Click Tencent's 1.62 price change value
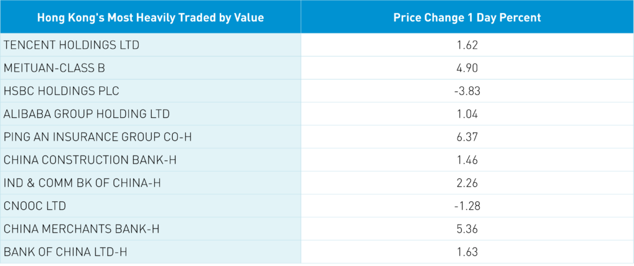The image size is (634, 266). click(467, 45)
